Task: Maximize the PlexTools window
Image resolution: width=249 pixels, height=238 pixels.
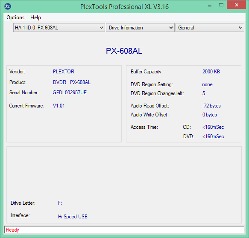Action: click(x=221, y=5)
